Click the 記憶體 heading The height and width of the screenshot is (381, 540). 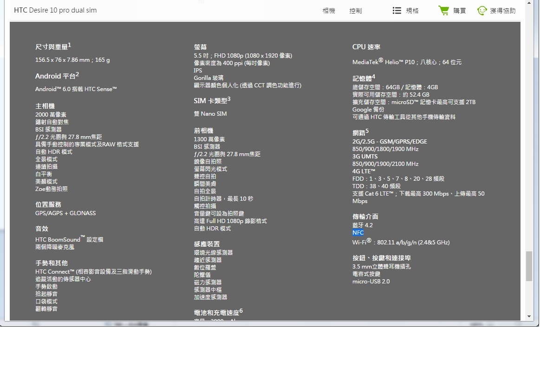(364, 78)
